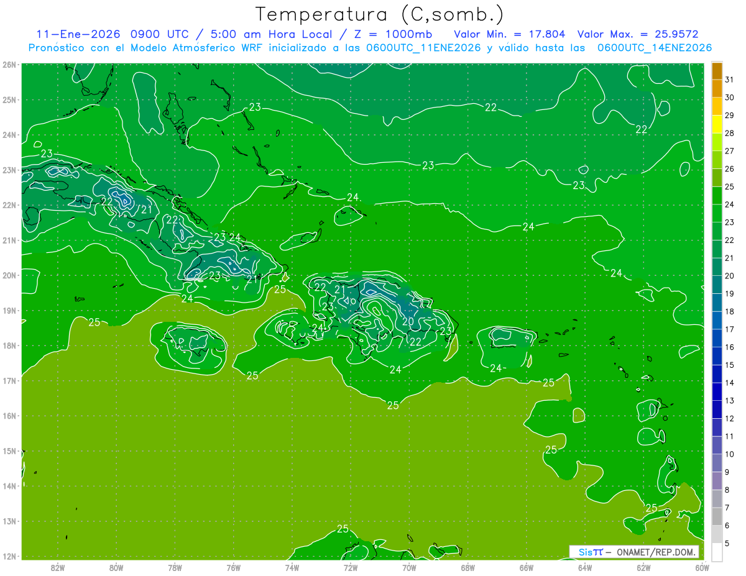Select the white swatch at color scale bottom
This screenshot has height=576, width=746.
pos(717,552)
